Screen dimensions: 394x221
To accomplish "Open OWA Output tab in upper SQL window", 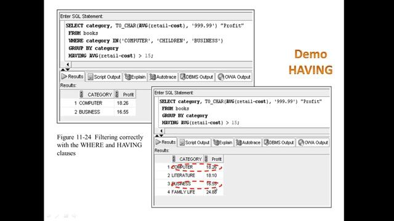I will [x=234, y=77].
